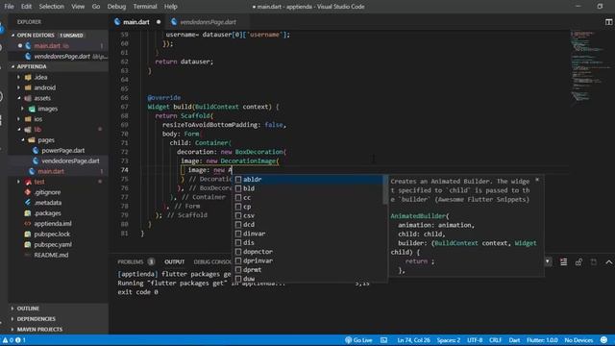Viewport: 615px width, 346px height.
Task: Toggle the output scroll lock icon
Action: tap(578, 262)
